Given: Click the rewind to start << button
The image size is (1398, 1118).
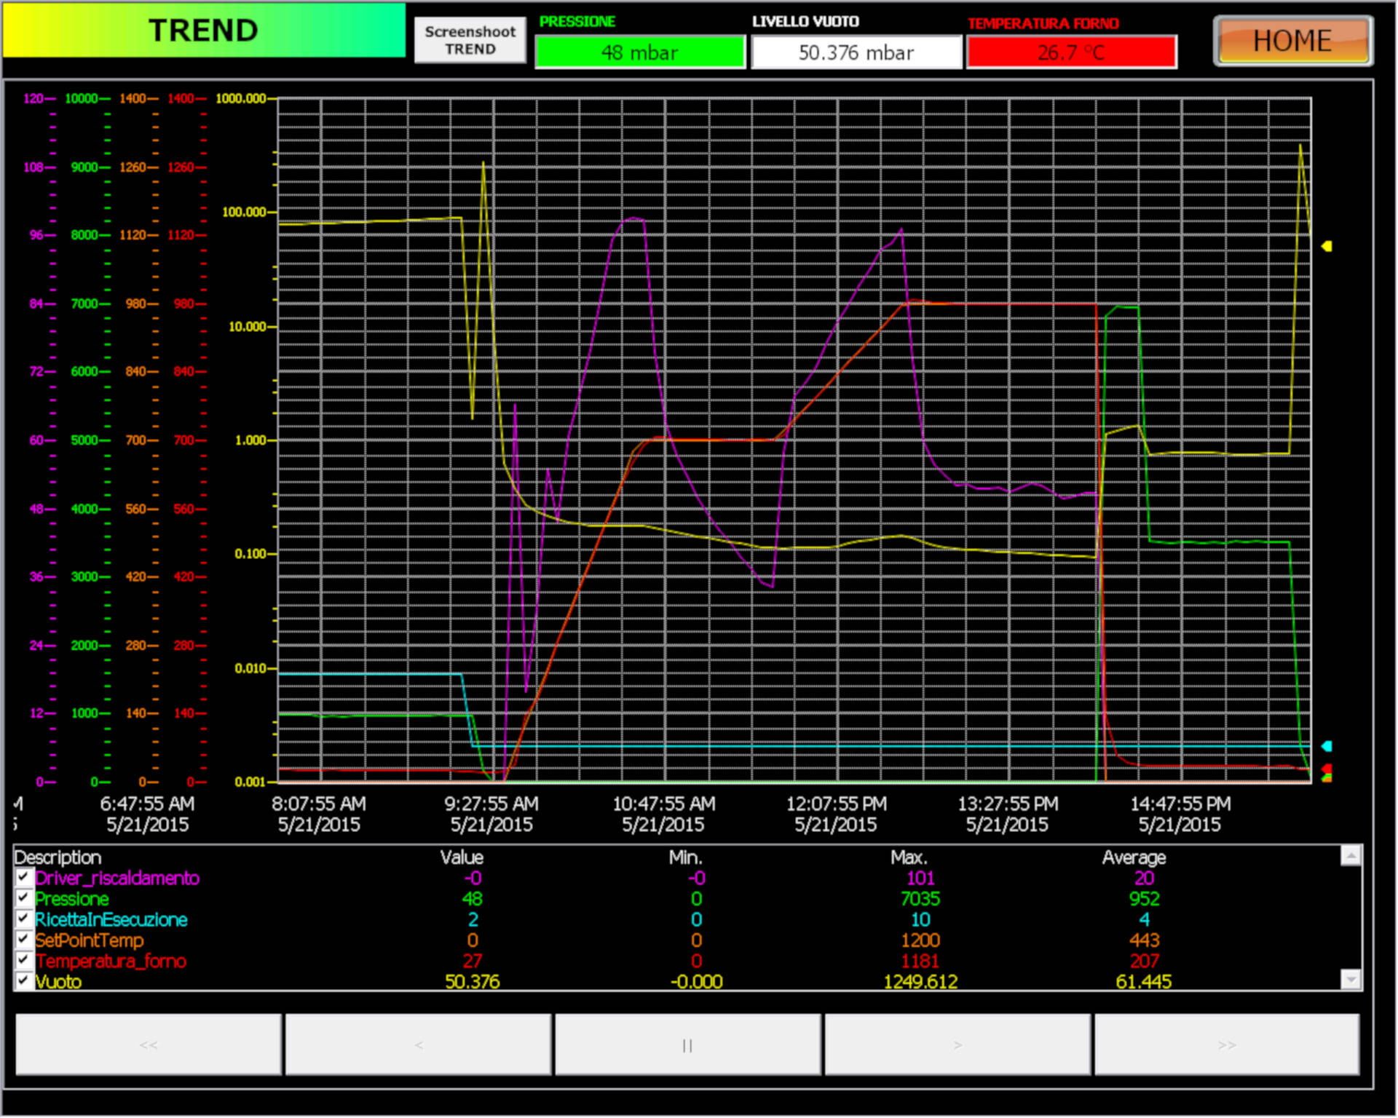Looking at the screenshot, I should 149,1044.
